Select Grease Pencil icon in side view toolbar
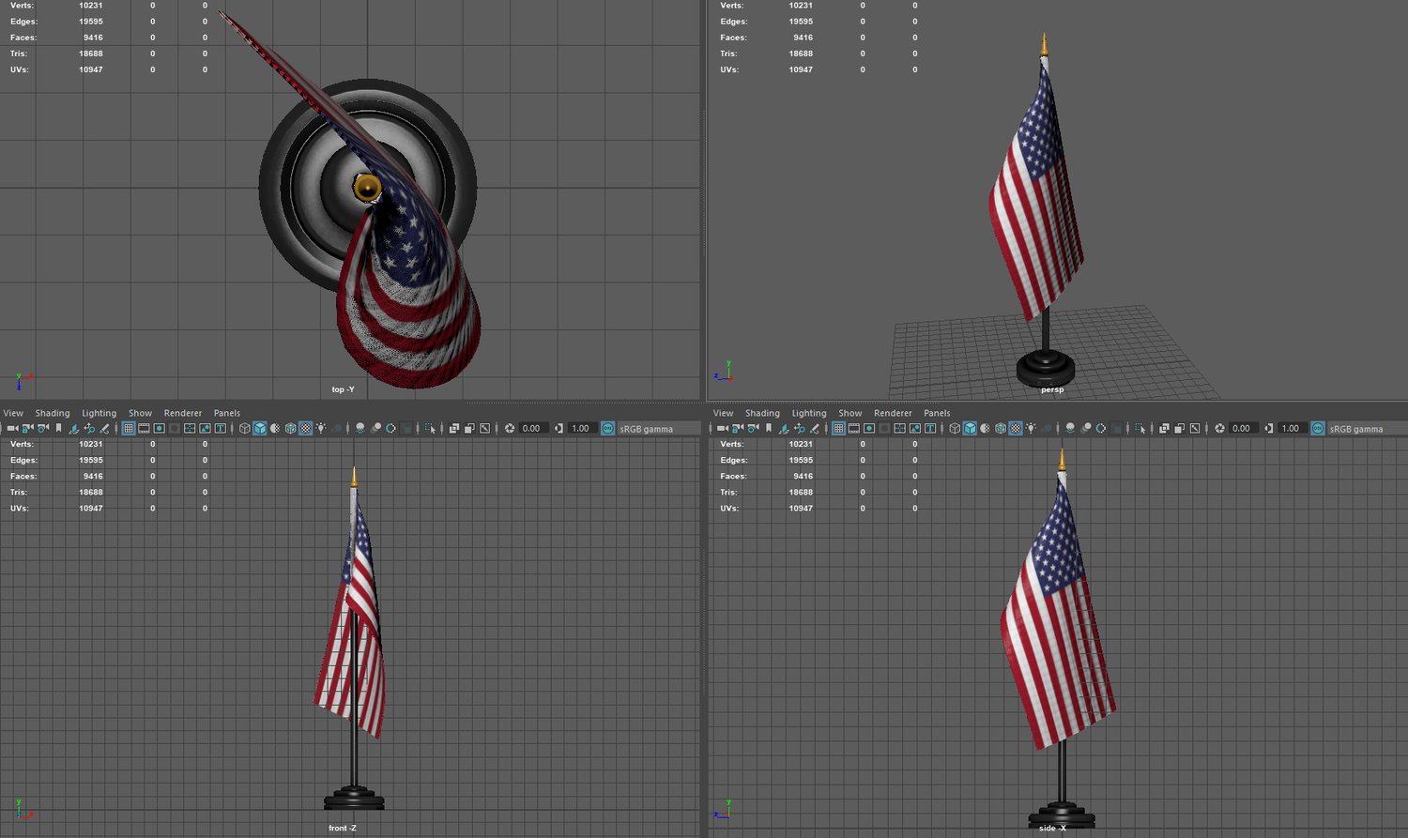 [814, 428]
